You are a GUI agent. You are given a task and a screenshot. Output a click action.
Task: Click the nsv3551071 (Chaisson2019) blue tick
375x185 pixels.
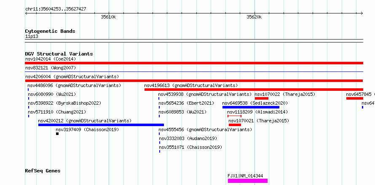160,151
